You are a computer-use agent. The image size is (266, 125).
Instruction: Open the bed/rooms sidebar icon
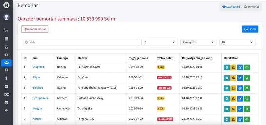(x=6, y=30)
